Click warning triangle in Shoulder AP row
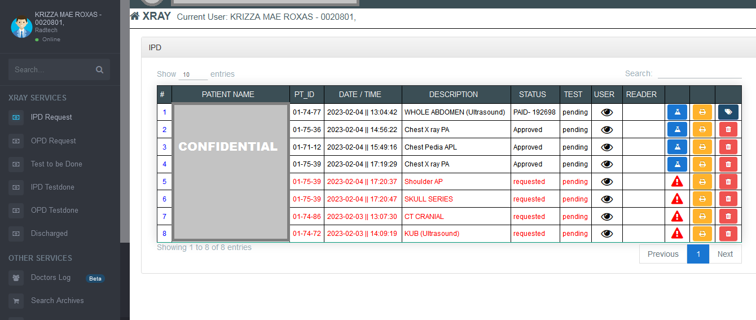The width and height of the screenshot is (756, 320). tap(677, 181)
